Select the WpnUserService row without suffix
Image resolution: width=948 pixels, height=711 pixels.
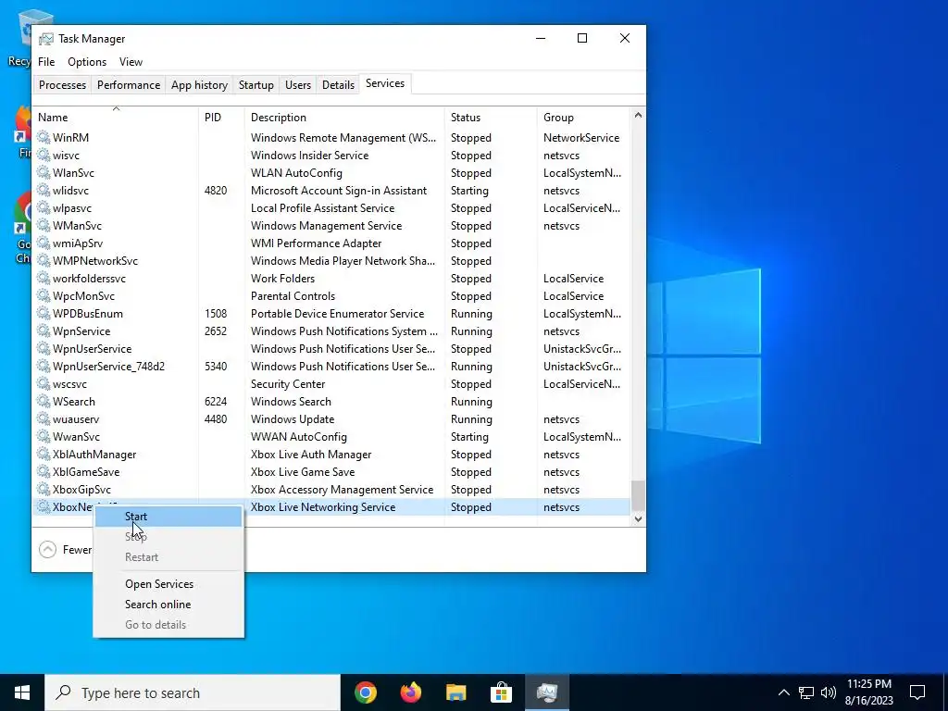[92, 349]
